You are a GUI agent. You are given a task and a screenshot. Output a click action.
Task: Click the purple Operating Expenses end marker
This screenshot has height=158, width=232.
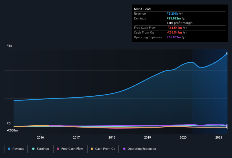tap(227, 125)
